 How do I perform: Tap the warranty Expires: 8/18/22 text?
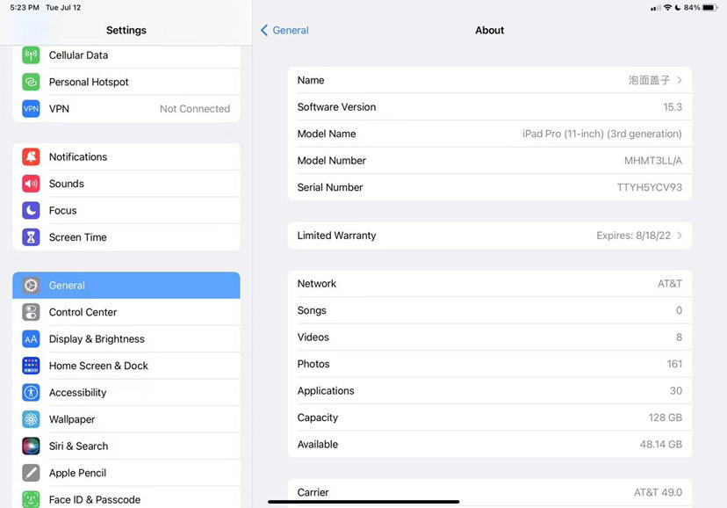click(x=633, y=236)
